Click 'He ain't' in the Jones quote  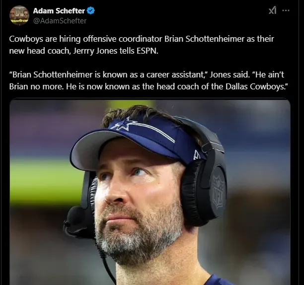coord(270,74)
